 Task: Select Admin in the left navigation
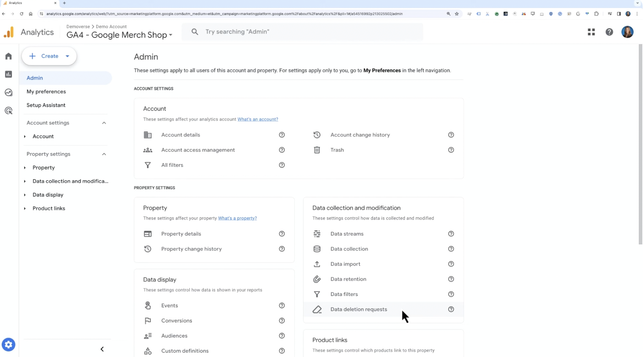66,78
